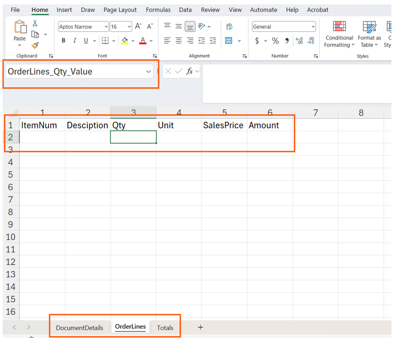The height and width of the screenshot is (351, 406).
Task: Click Decrease Decimal icon
Action: click(x=311, y=41)
